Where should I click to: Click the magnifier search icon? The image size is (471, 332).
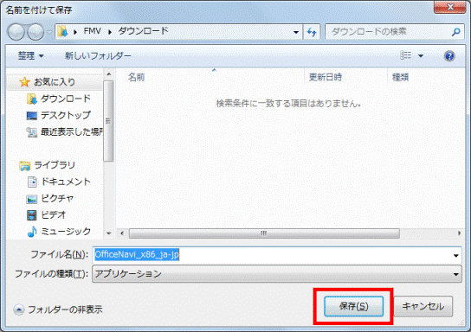pos(456,32)
